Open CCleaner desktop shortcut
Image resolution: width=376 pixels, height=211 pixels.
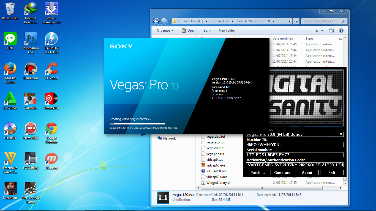51,71
